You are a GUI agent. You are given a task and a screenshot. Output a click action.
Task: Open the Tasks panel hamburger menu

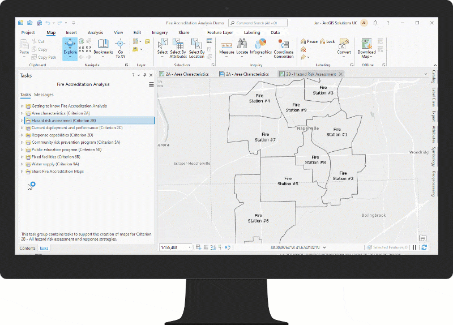coord(151,84)
